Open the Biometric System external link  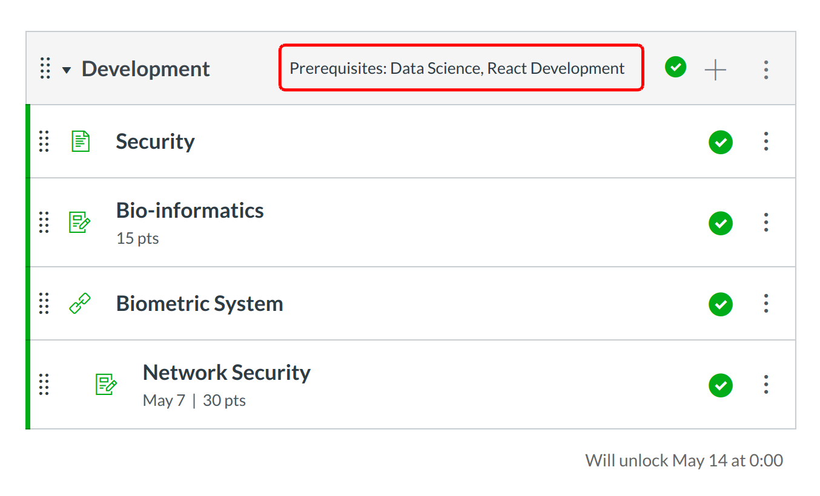(x=199, y=304)
